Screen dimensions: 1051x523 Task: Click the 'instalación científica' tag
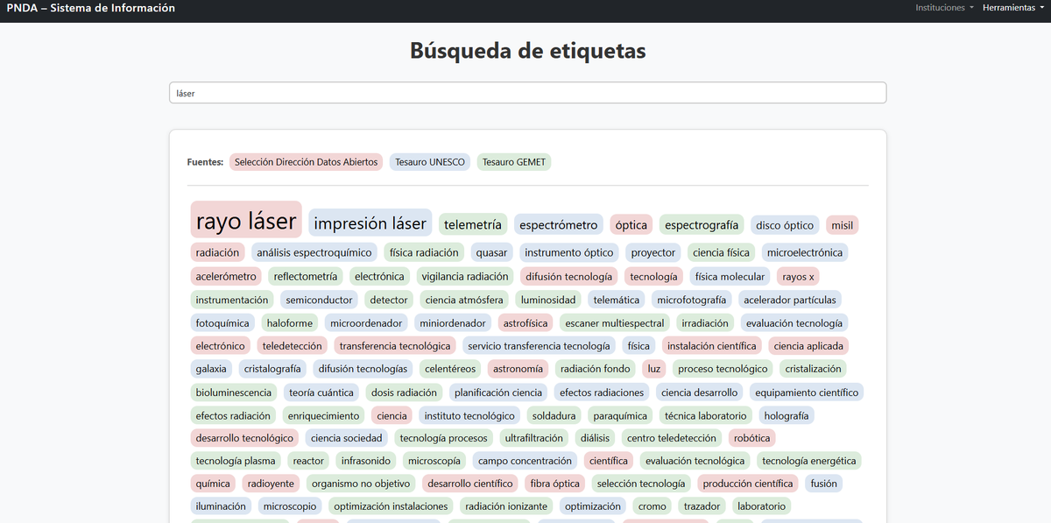pos(712,346)
